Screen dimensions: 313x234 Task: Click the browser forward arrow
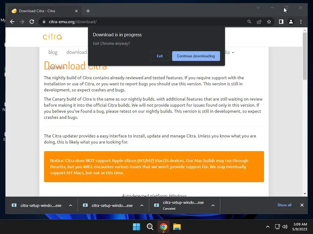[x=22, y=22]
